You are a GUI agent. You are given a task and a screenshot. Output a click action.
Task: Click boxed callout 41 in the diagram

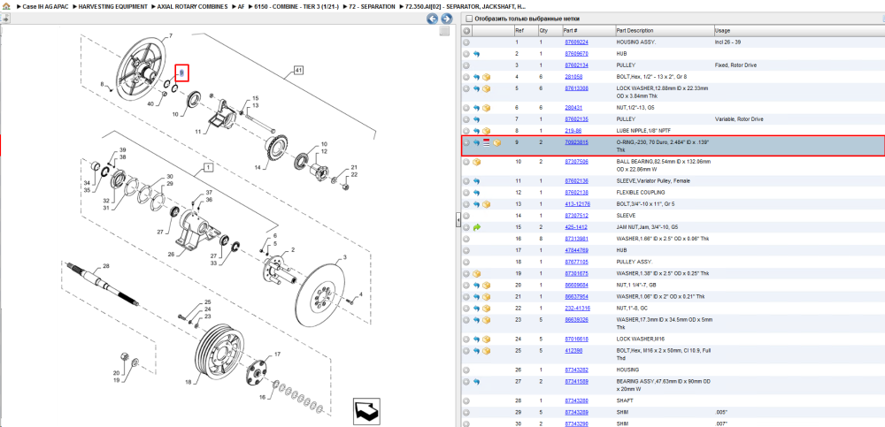pyautogui.click(x=298, y=71)
